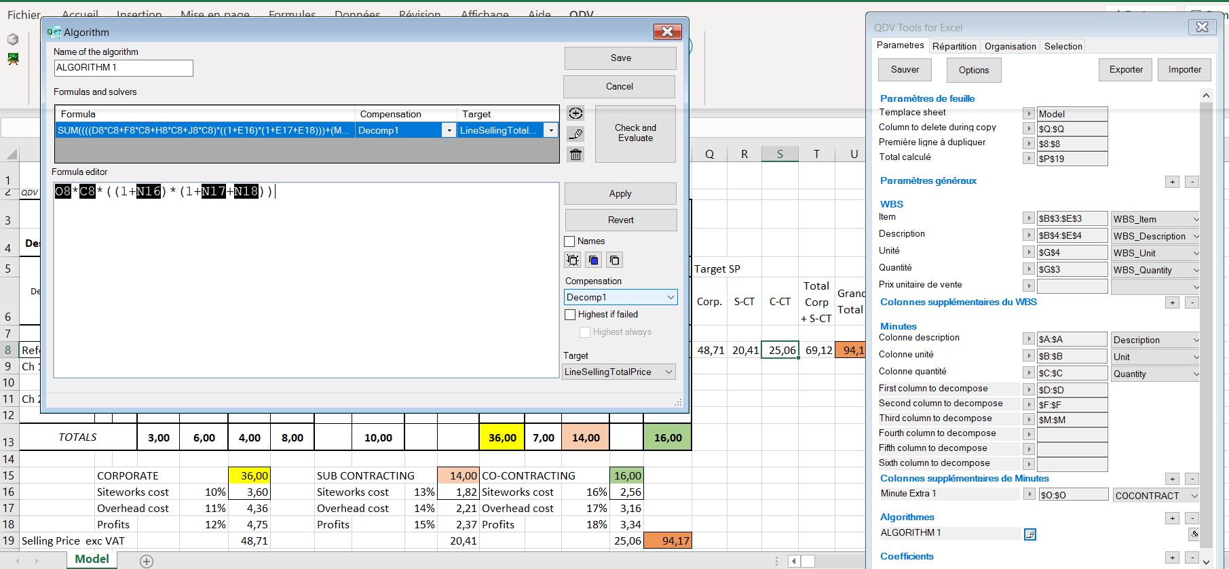Delete the selected formula with trash icon
This screenshot has width=1229, height=569.
tap(575, 155)
